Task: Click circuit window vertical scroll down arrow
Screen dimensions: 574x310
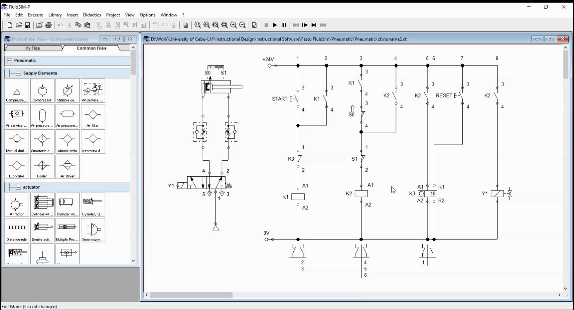Action: tap(565, 289)
